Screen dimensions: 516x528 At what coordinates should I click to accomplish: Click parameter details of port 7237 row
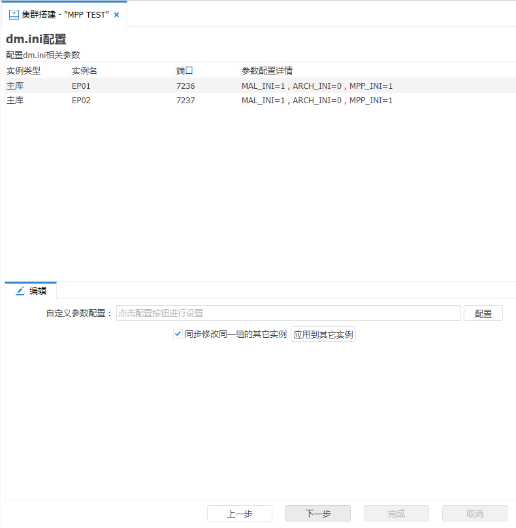(x=317, y=101)
